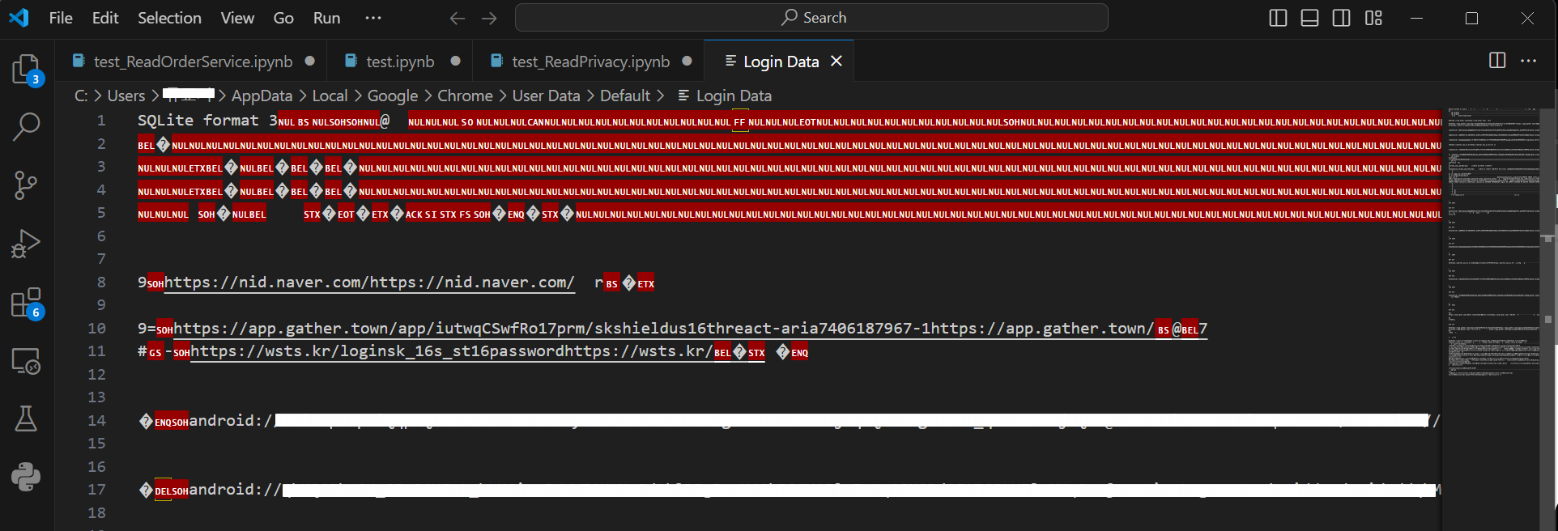Open the Source Control view
1558x531 pixels.
(26, 185)
